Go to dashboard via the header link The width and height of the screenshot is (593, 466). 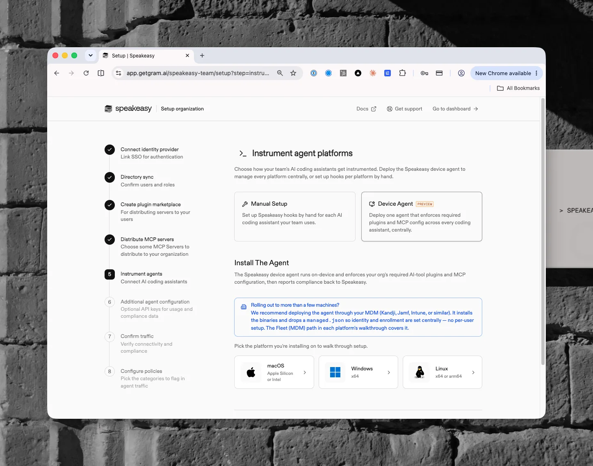click(x=455, y=109)
